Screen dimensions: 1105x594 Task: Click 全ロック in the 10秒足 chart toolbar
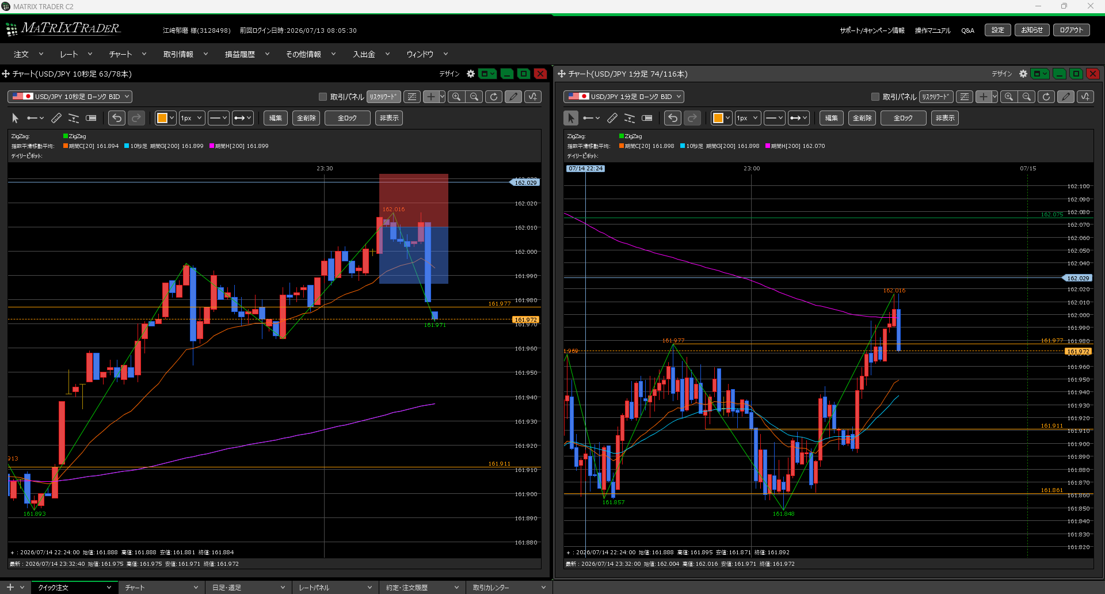347,118
